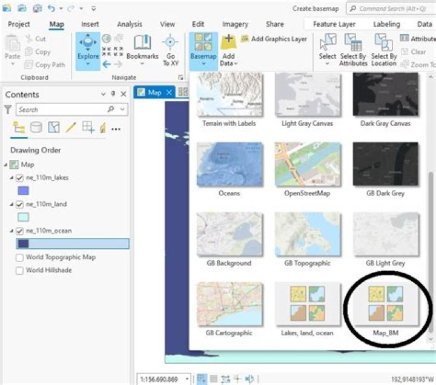The width and height of the screenshot is (436, 385).
Task: Collapse the ne_110m_ocean layer node
Action: coord(12,231)
